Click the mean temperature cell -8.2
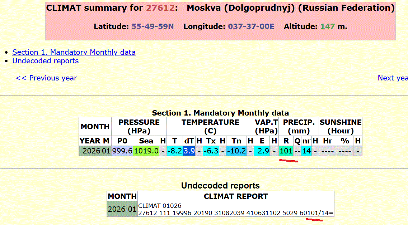 (174, 151)
